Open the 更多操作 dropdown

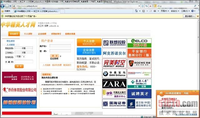[189, 16]
